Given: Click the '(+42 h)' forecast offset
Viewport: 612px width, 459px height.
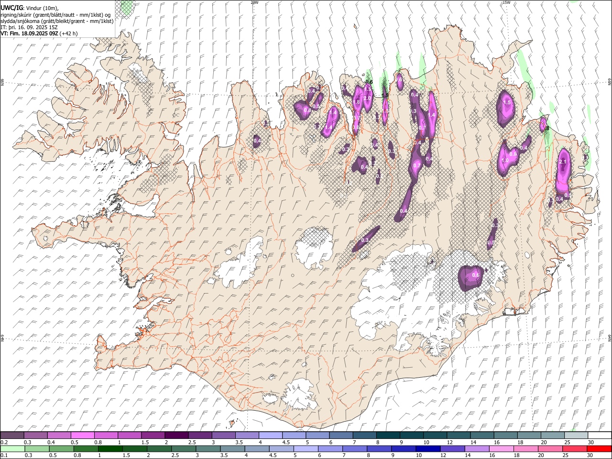Looking at the screenshot, I should pos(69,33).
